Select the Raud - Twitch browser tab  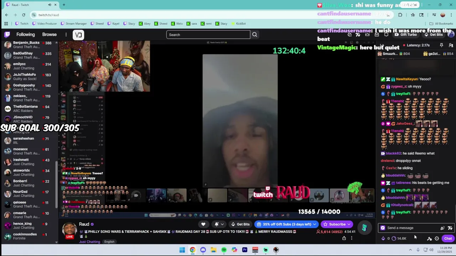(31, 5)
